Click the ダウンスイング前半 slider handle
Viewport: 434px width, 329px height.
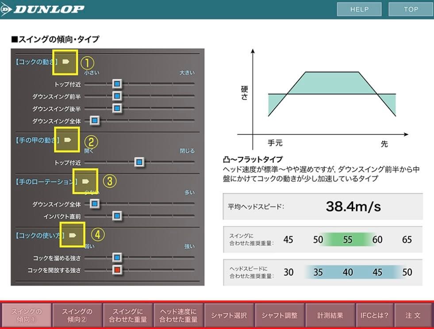click(117, 96)
